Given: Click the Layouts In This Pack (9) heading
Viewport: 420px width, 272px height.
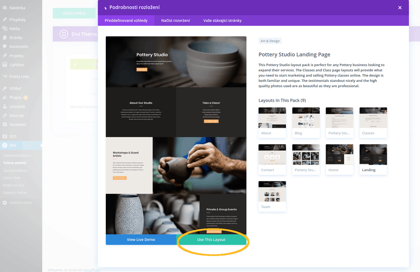Looking at the screenshot, I should coord(282,100).
